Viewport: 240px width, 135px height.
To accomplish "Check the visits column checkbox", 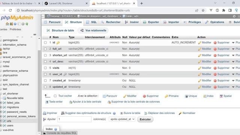I will point(45,68).
